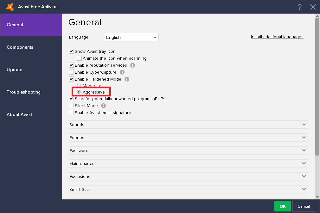
Task: Show info for Enable Hardened Mode
Action: [x=127, y=79]
